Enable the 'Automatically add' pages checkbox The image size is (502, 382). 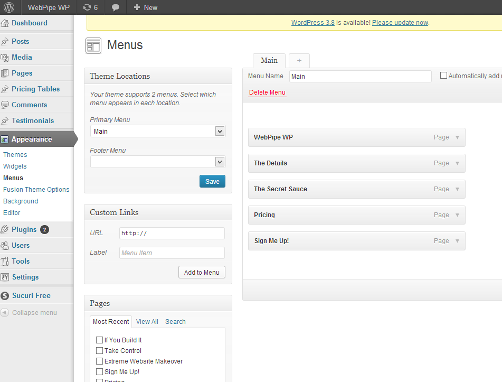443,76
